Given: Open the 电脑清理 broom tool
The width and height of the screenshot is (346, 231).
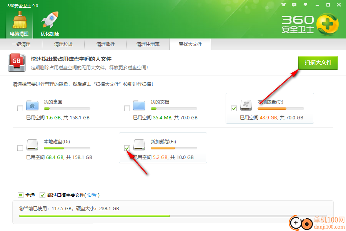Looking at the screenshot, I should pyautogui.click(x=20, y=24).
